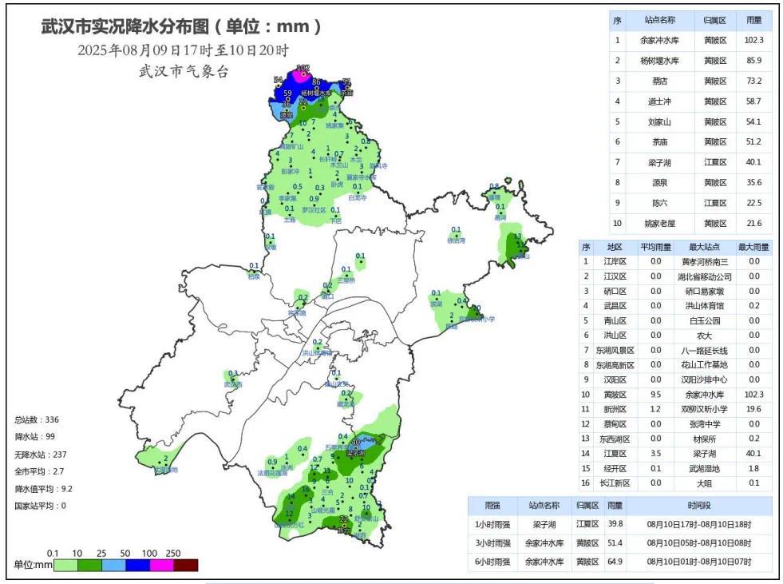Click the '39.8' rain intensity value
This screenshot has height=584, width=783.
(x=615, y=524)
